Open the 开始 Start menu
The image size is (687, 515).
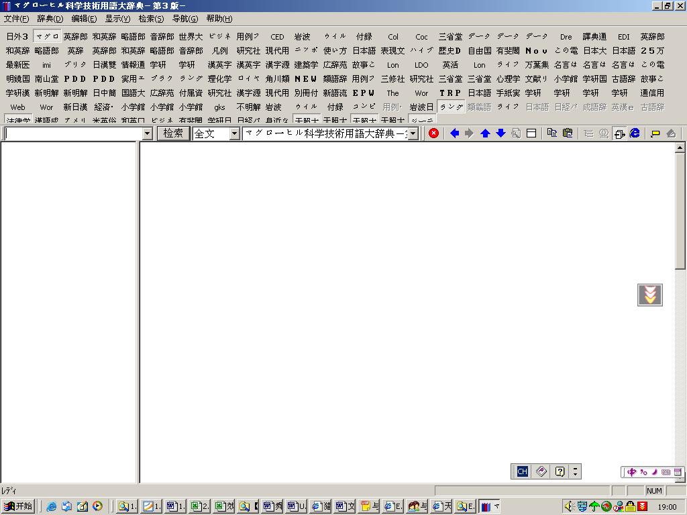(x=18, y=506)
